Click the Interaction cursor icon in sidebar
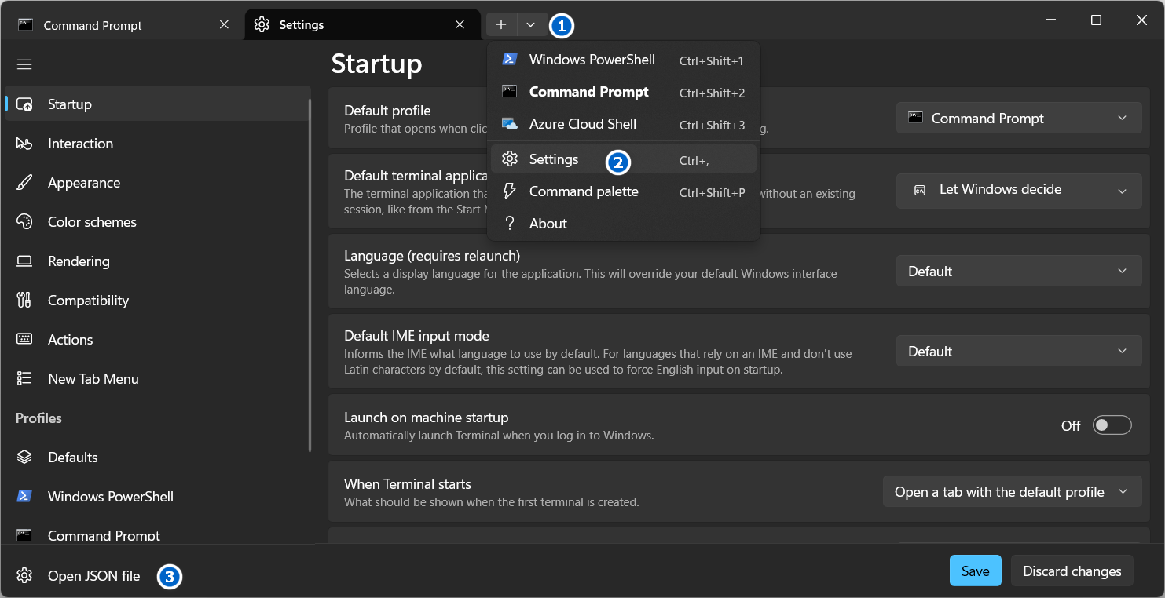 [x=24, y=144]
